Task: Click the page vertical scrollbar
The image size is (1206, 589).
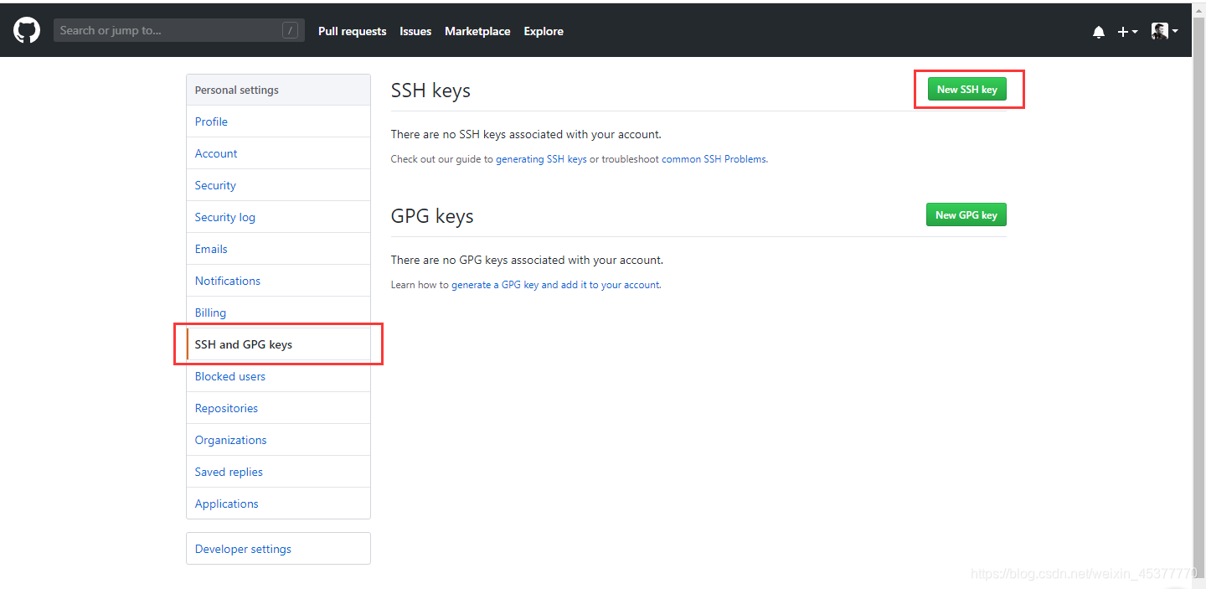Action: click(1198, 293)
